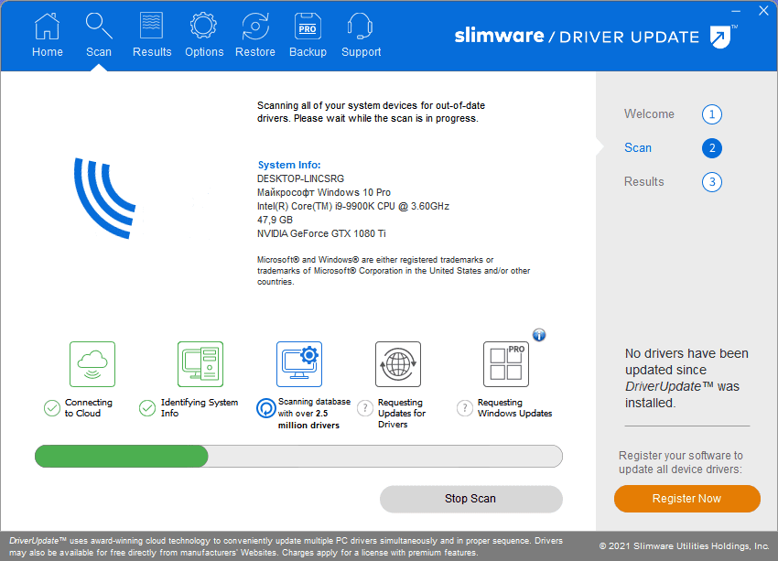The width and height of the screenshot is (778, 561).
Task: Switch to the Restore tab label
Action: click(x=255, y=52)
